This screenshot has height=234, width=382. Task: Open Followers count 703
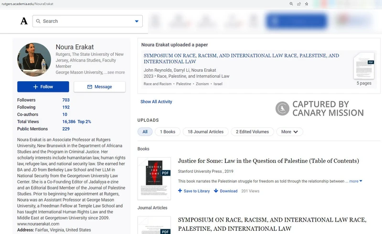tap(66, 100)
